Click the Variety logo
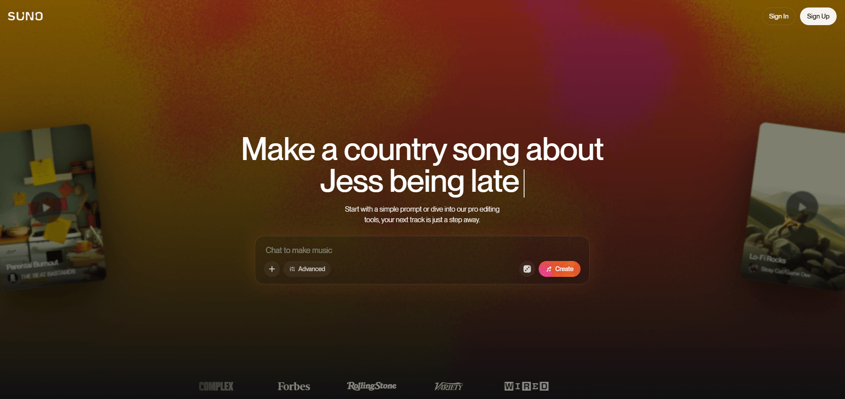 pyautogui.click(x=448, y=387)
